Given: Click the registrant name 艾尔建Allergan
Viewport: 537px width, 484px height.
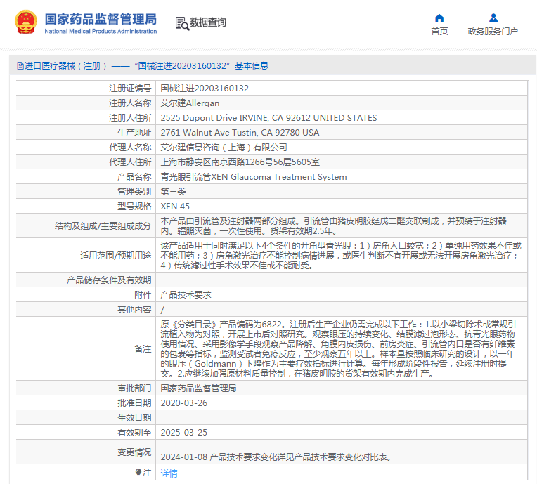Looking at the screenshot, I should (190, 103).
